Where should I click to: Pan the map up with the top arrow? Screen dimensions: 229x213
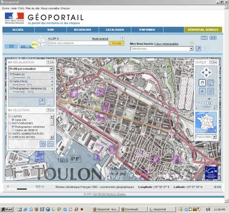click(x=206, y=69)
